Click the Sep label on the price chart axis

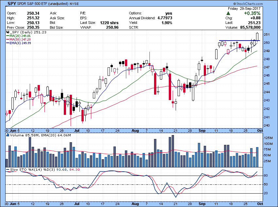point(202,130)
